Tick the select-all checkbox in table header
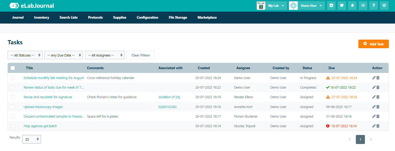 pos(13,68)
